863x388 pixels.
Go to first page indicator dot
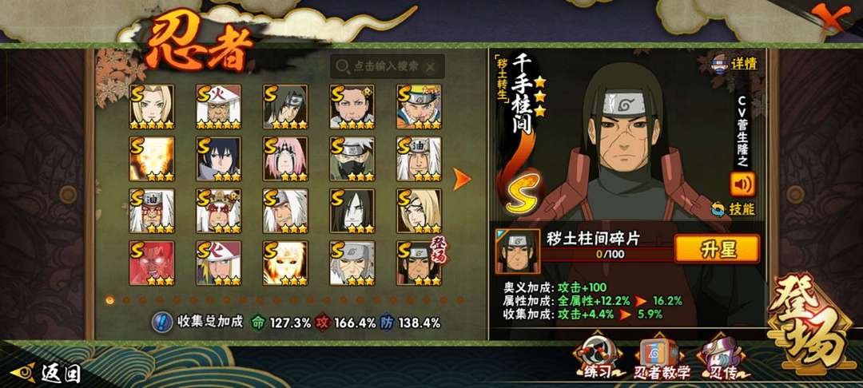[x=109, y=300]
